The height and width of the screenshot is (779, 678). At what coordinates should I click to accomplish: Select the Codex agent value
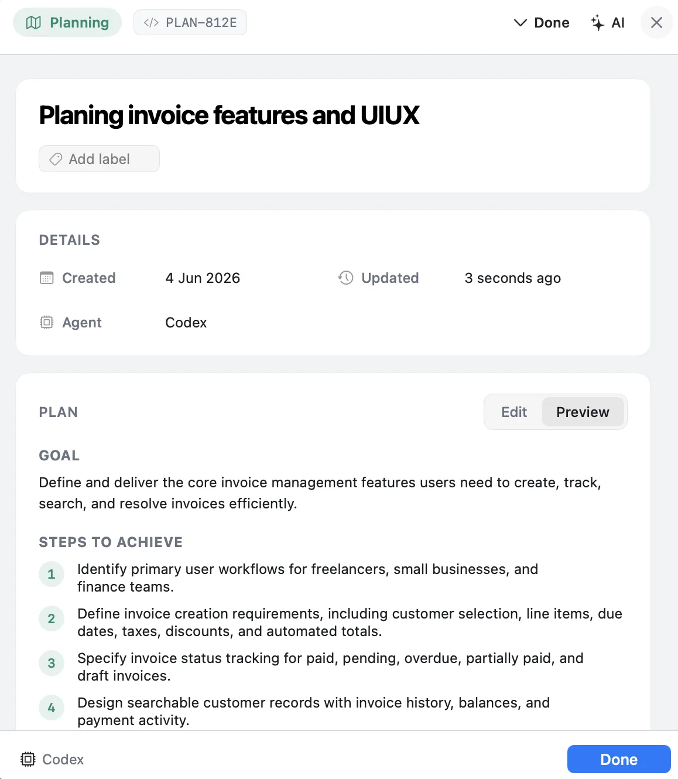(x=186, y=322)
